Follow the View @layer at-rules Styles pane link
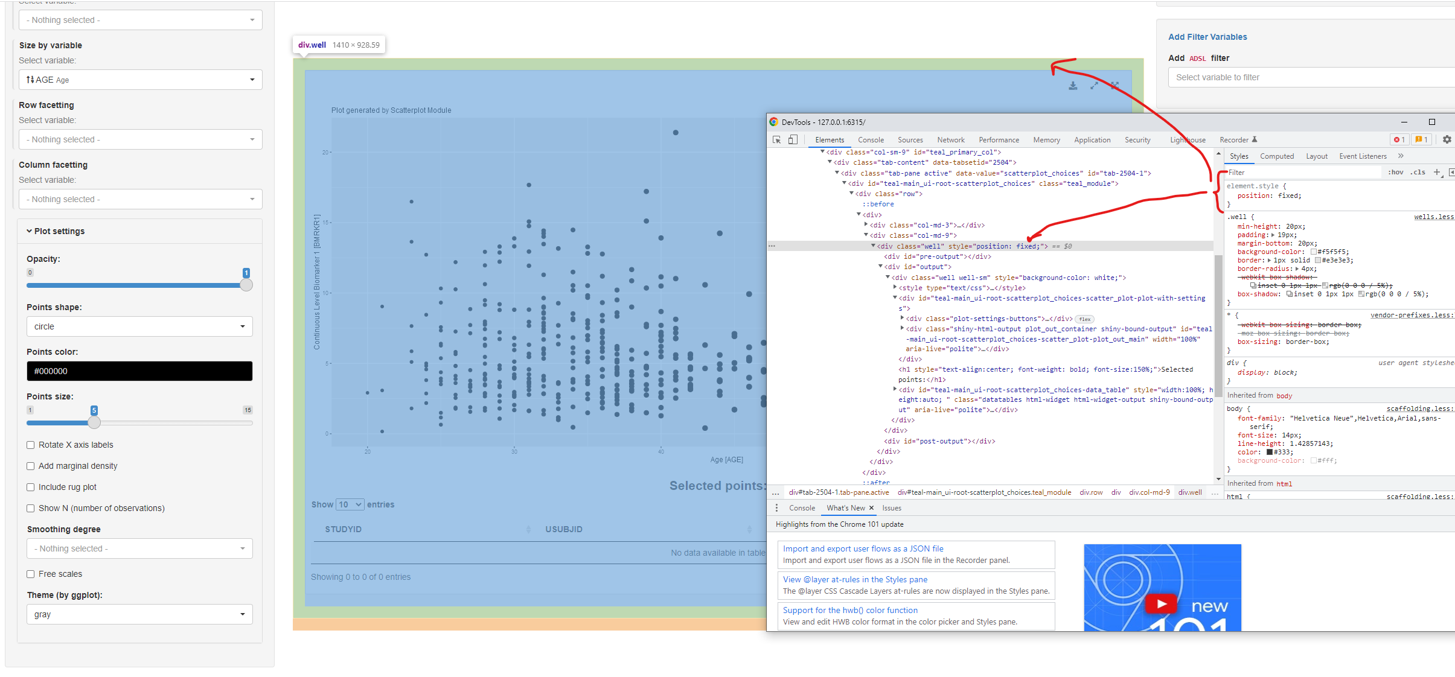 pos(854,579)
